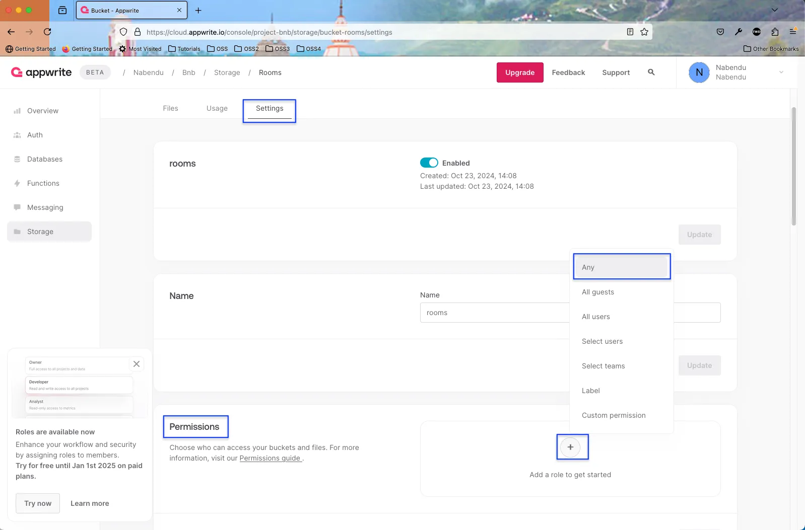Click the Pocket save icon
Image resolution: width=805 pixels, height=530 pixels.
720,32
